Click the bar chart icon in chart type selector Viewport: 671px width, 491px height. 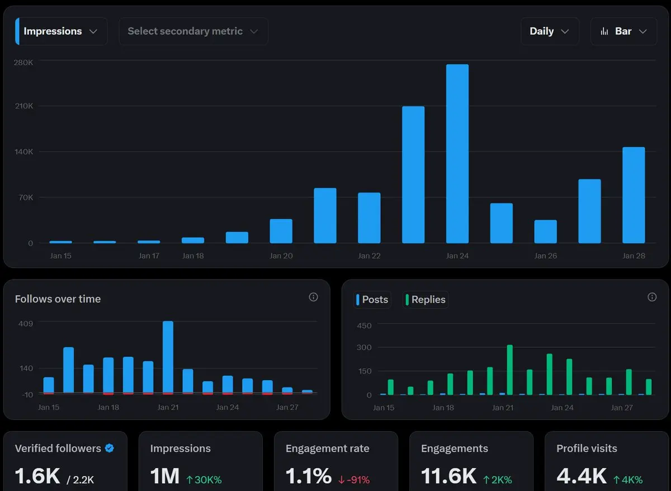[x=604, y=31]
